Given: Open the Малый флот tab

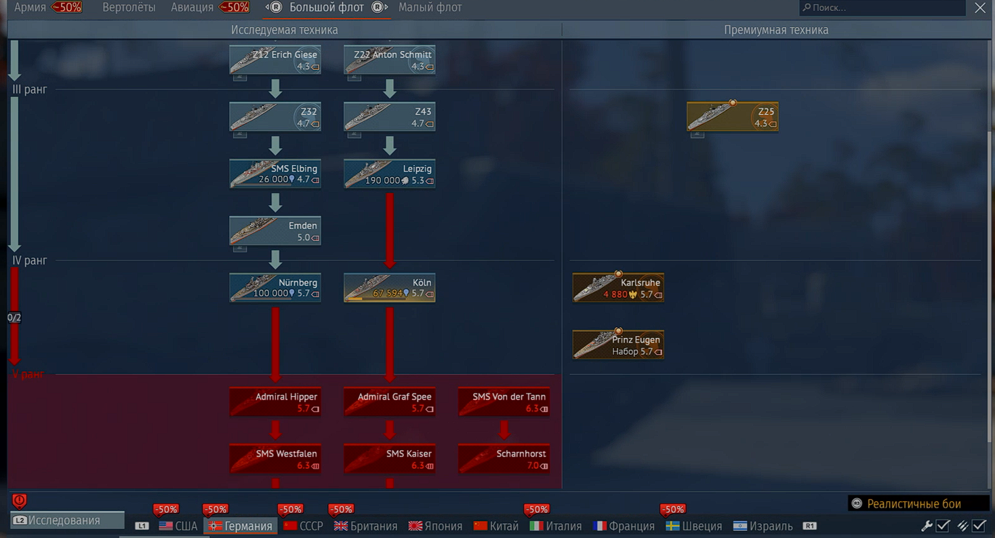Looking at the screenshot, I should tap(430, 7).
